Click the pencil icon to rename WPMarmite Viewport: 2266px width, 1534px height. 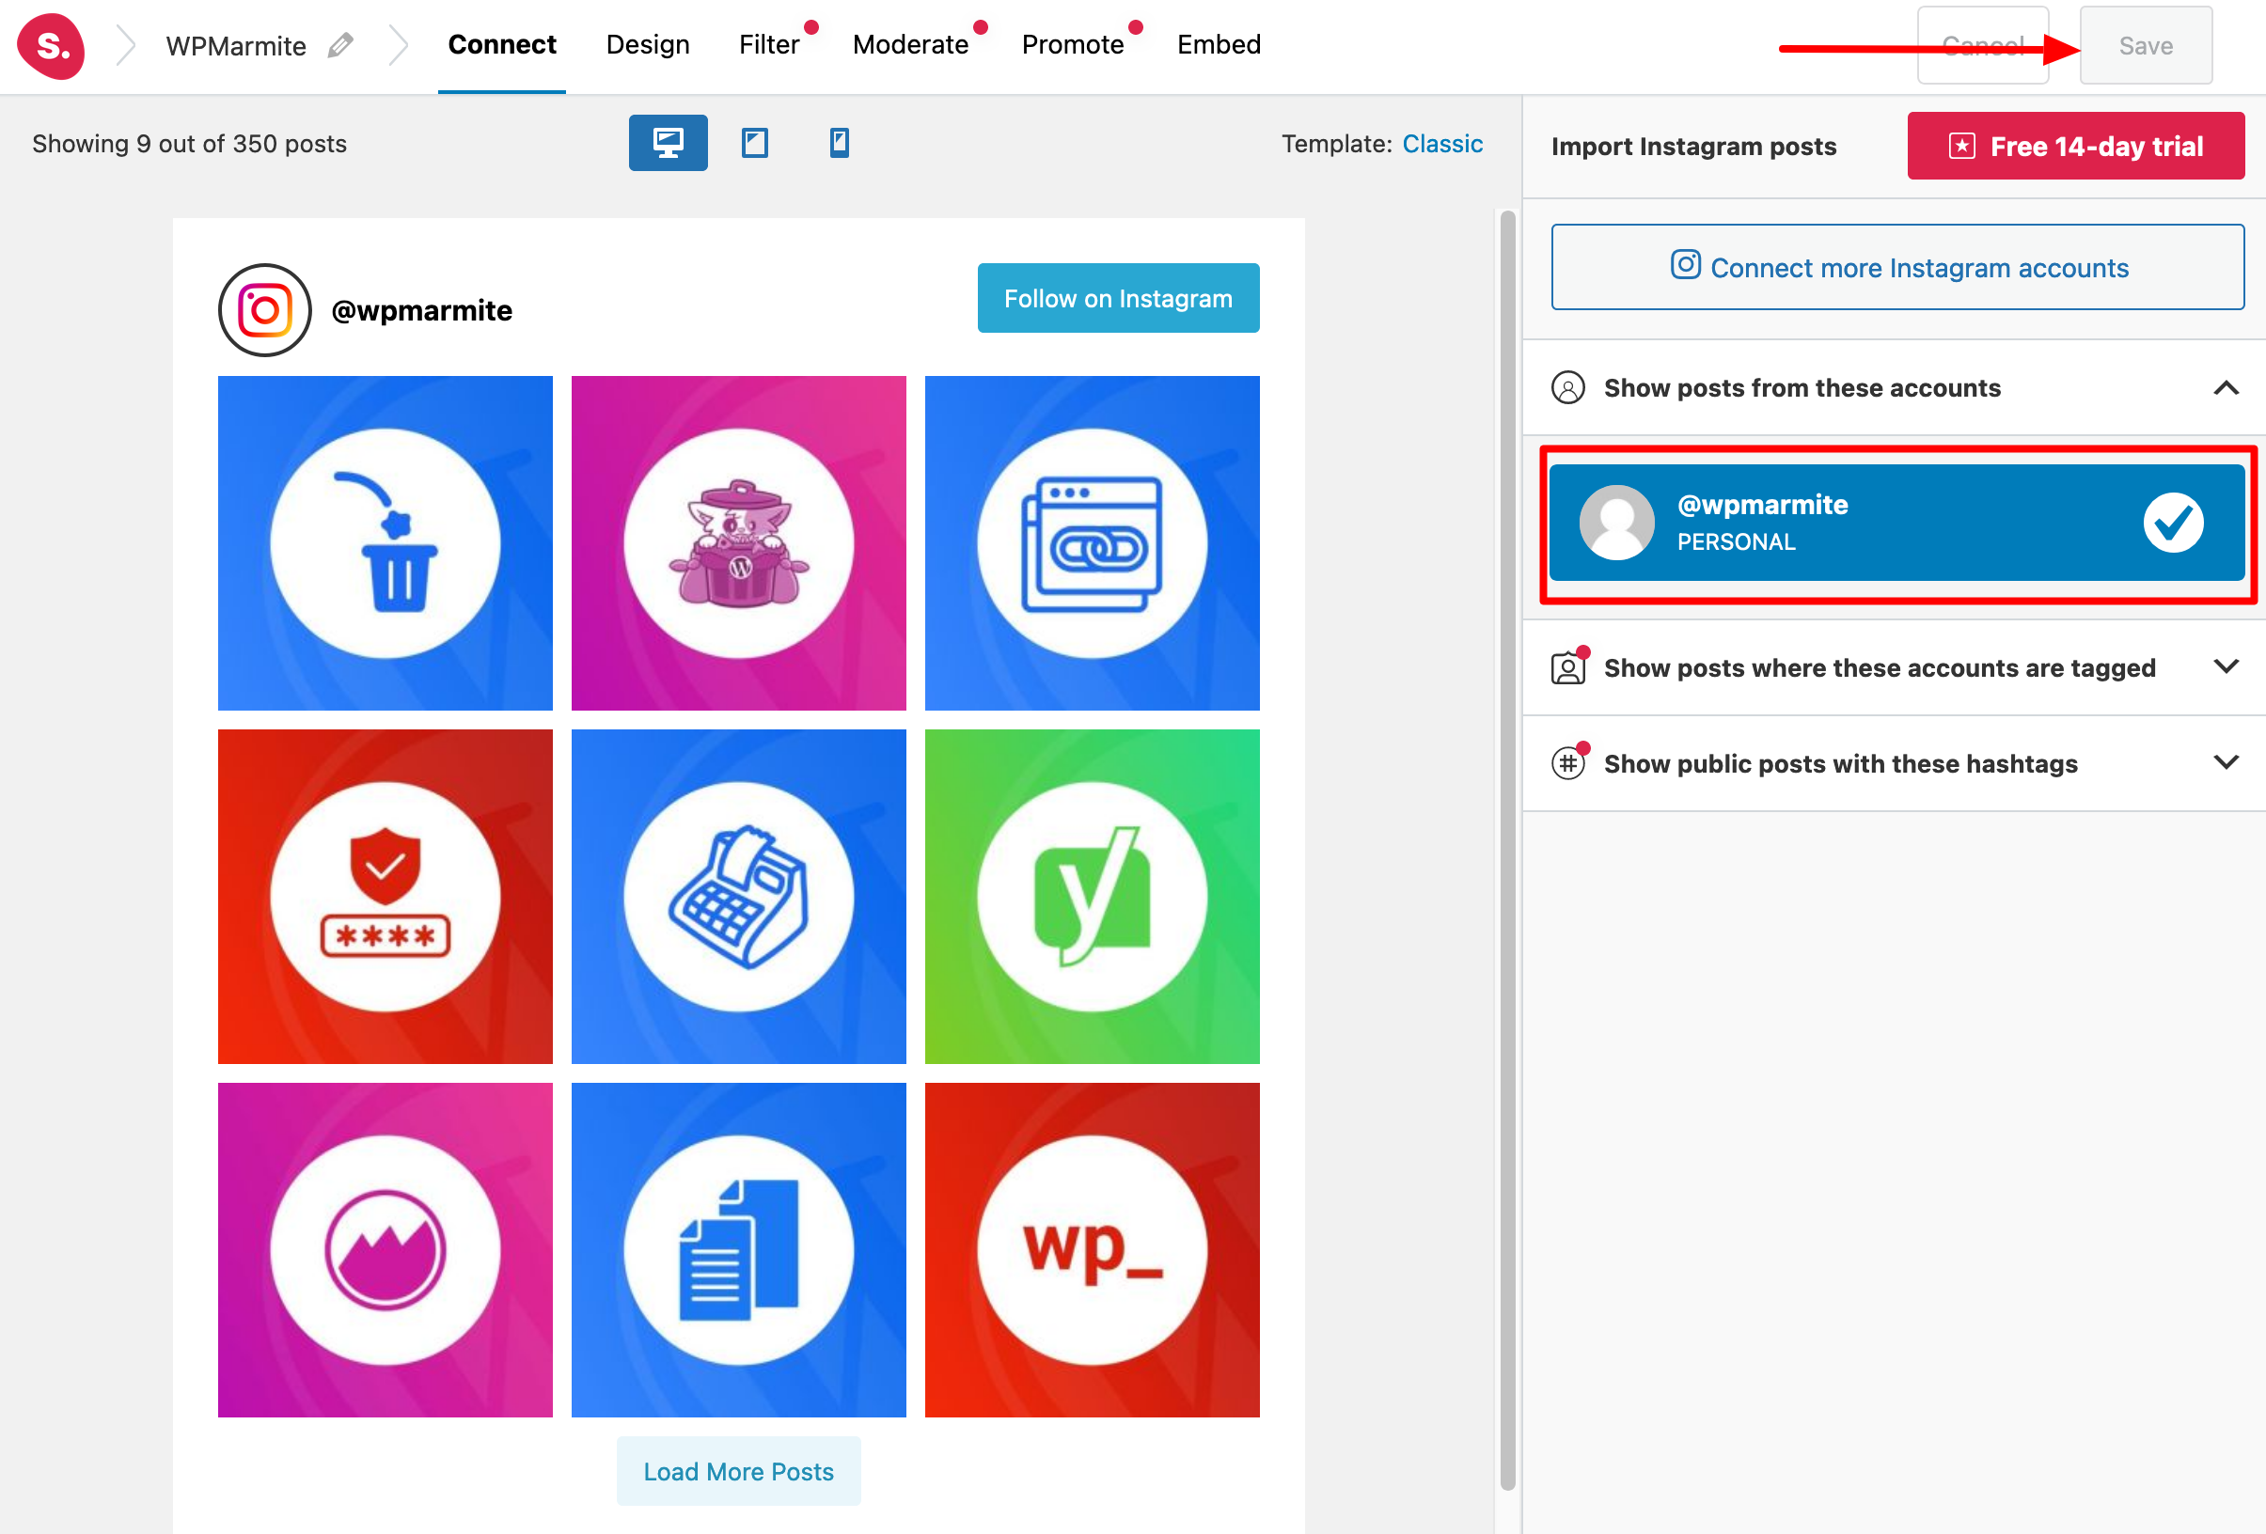tap(340, 46)
